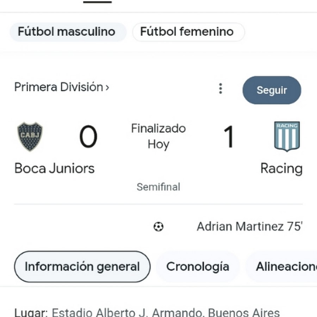Open Estadio Alberto J. Armando venue link
This screenshot has width=317, height=317.
click(166, 312)
